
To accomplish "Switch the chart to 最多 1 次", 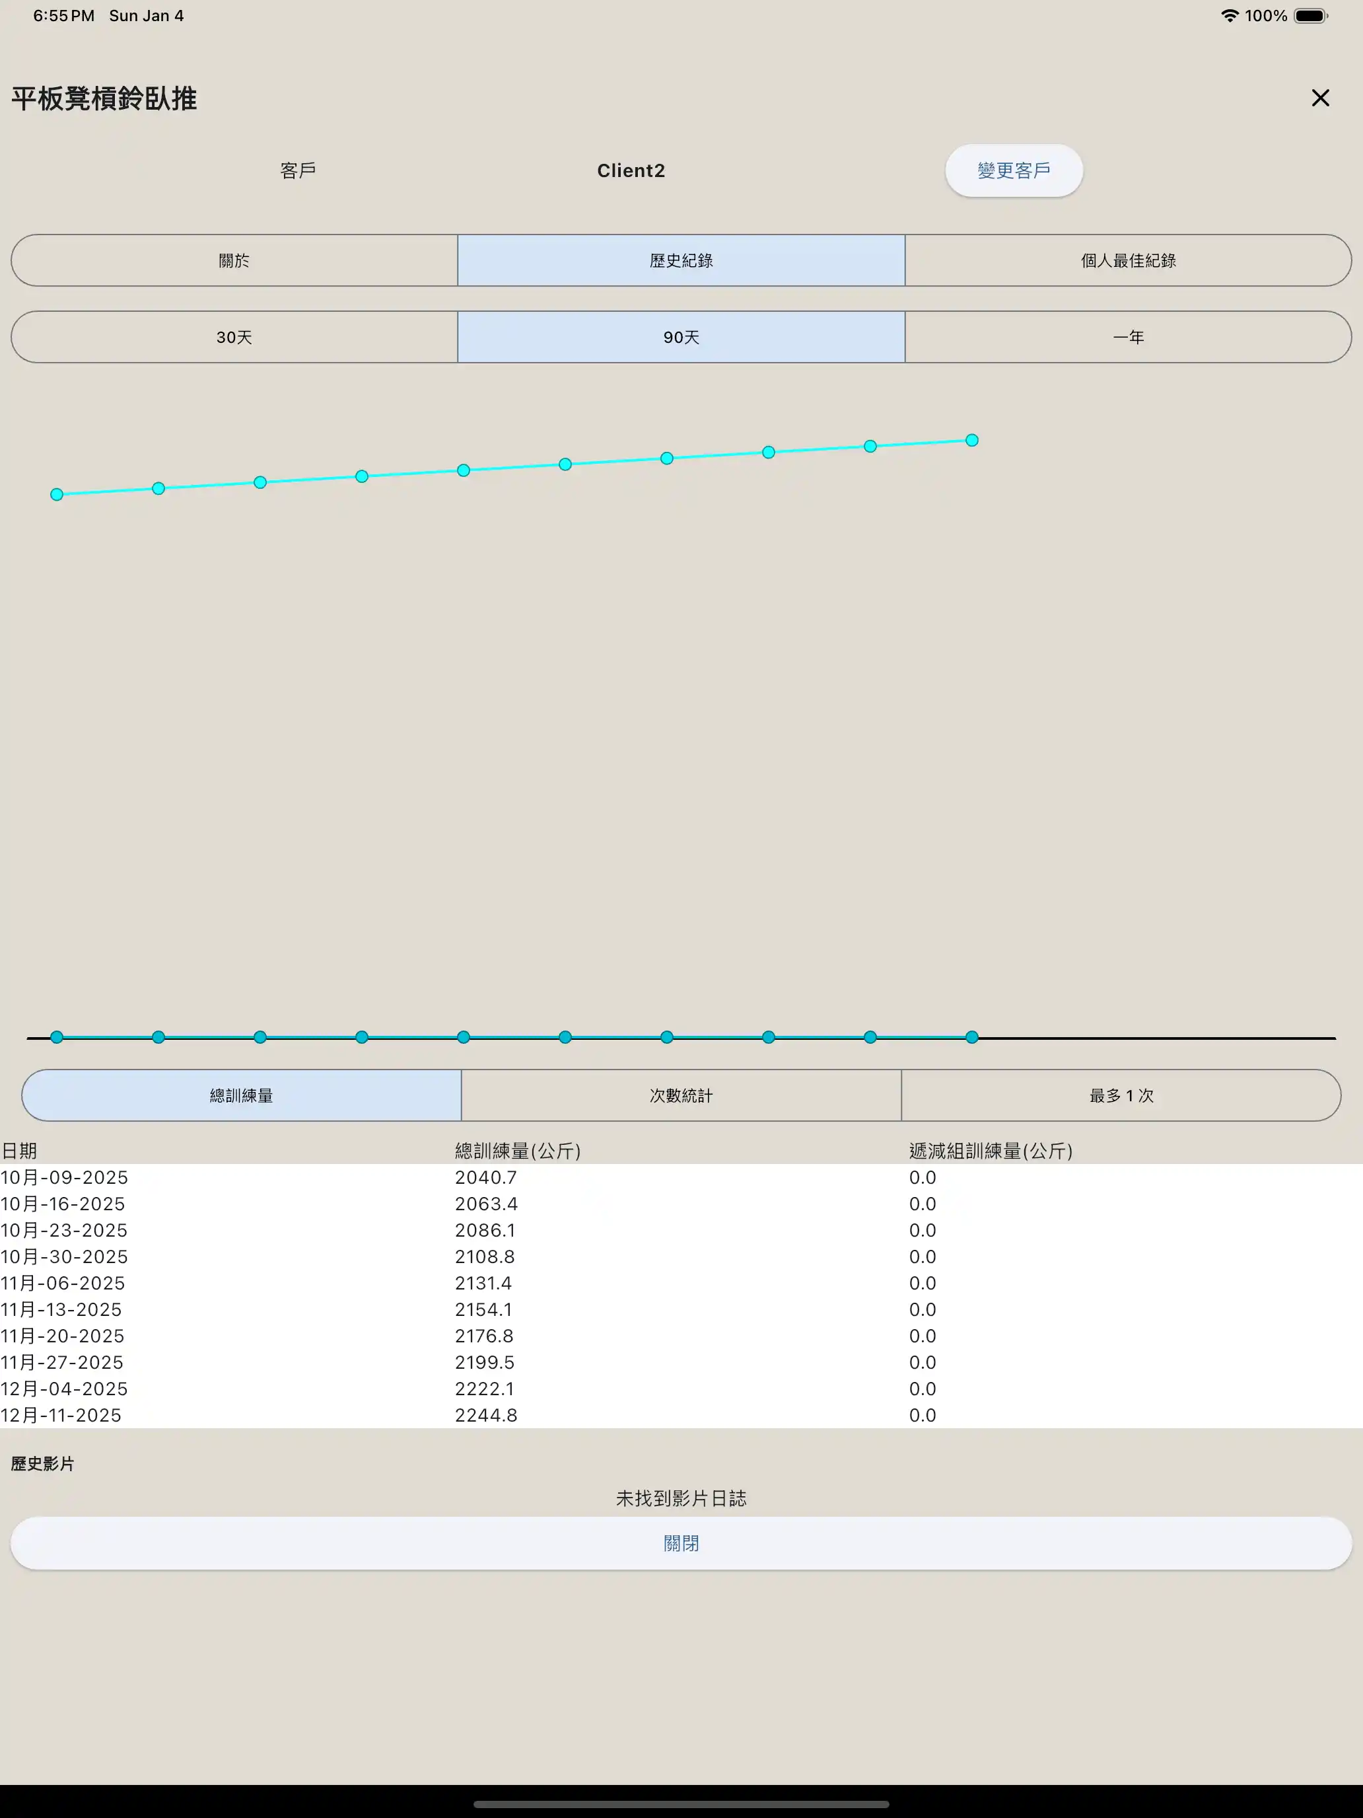I will pyautogui.click(x=1121, y=1095).
